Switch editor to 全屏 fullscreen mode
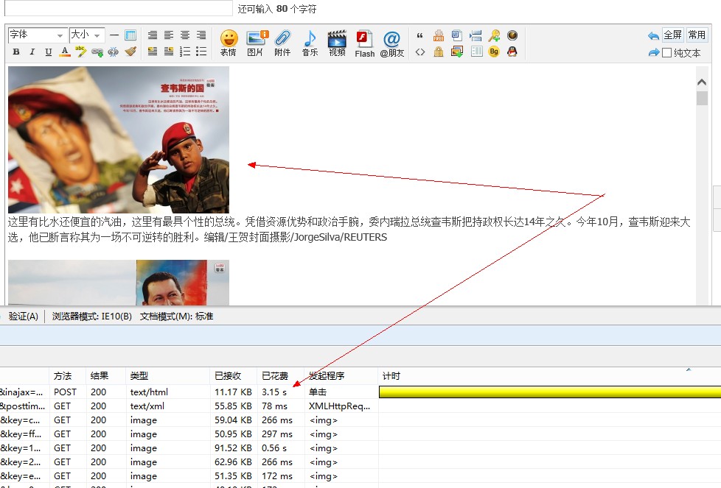 click(673, 35)
